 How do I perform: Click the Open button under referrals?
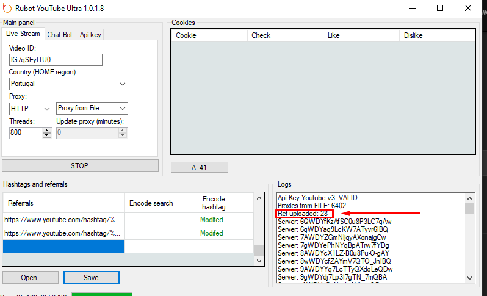29,278
